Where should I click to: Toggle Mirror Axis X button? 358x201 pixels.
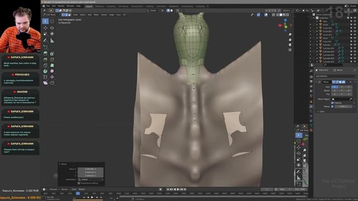click(335, 87)
